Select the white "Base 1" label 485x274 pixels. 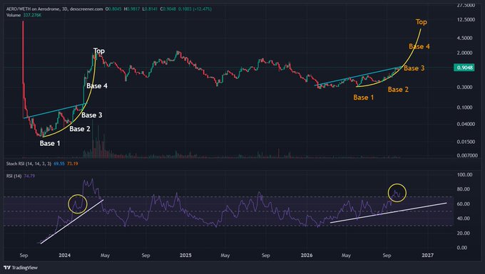click(50, 144)
